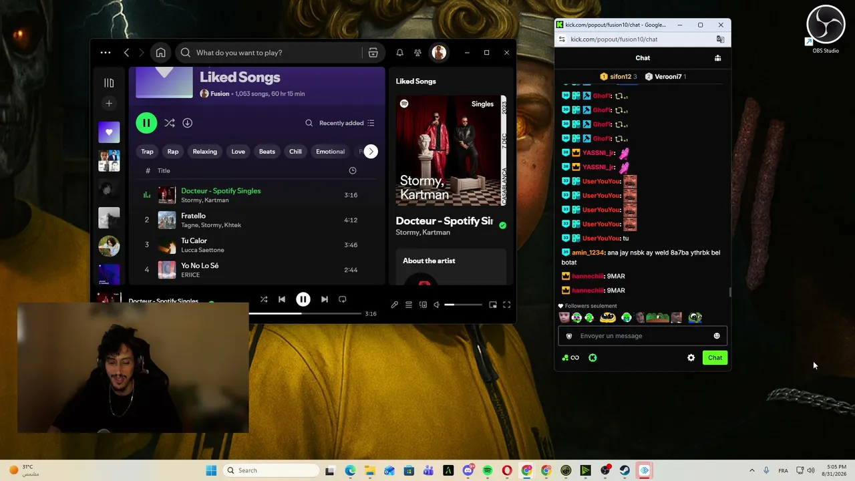Filter Liked Songs by Rap
This screenshot has width=855, height=481.
(173, 152)
